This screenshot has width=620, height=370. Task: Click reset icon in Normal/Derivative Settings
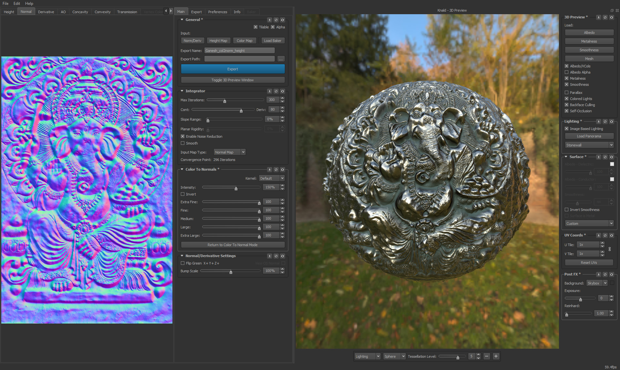pos(282,256)
